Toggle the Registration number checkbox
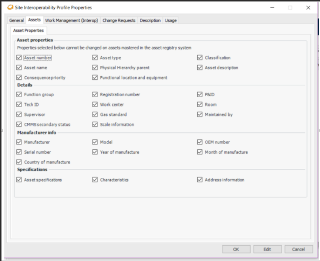Image resolution: width=320 pixels, height=261 pixels. pyautogui.click(x=95, y=94)
